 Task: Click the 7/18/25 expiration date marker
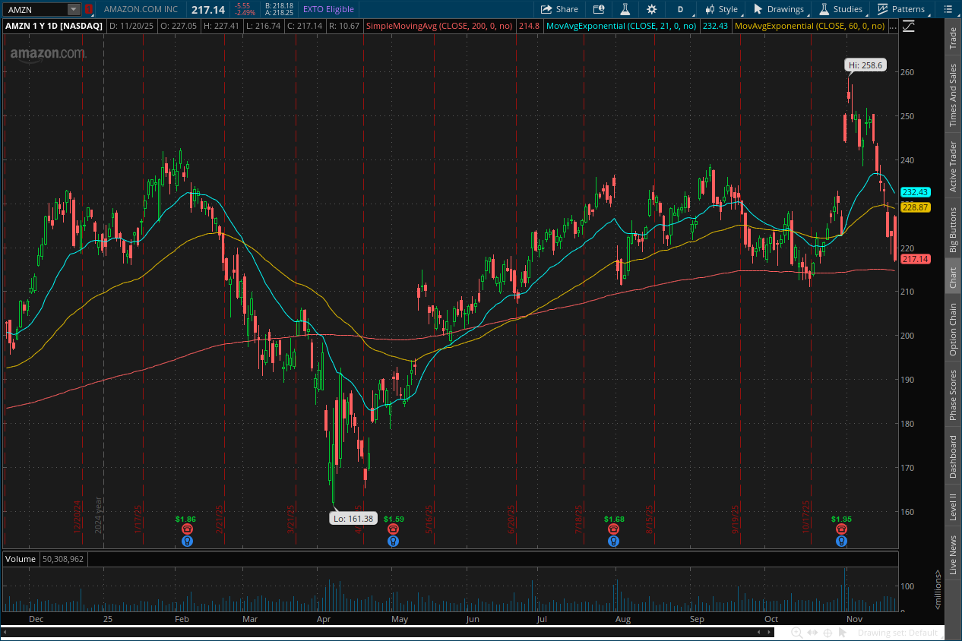(579, 520)
